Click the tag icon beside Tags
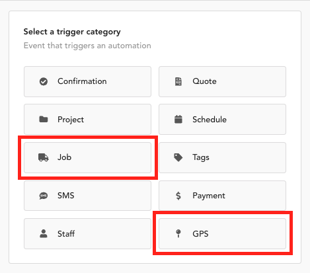Screen dimensions: 310x273 pos(178,157)
